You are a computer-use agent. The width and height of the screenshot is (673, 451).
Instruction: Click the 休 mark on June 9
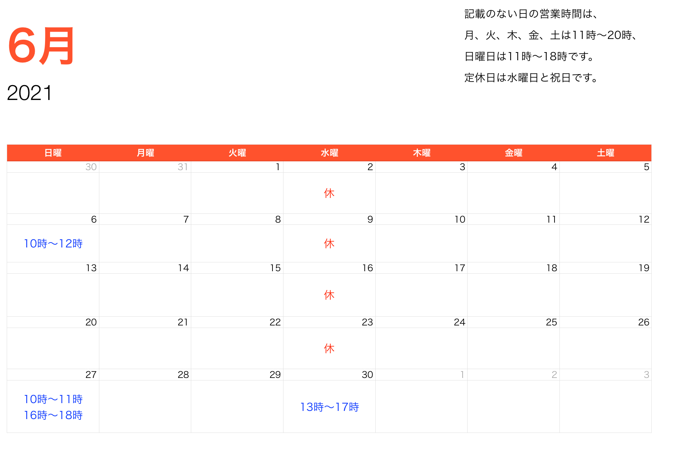pos(329,244)
